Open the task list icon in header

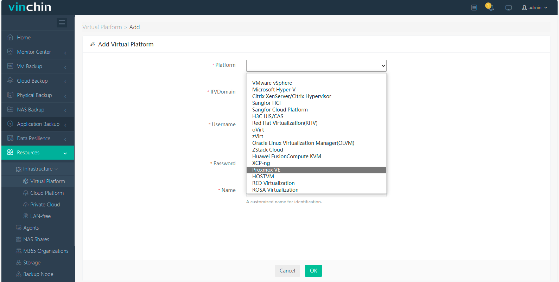coord(474,7)
